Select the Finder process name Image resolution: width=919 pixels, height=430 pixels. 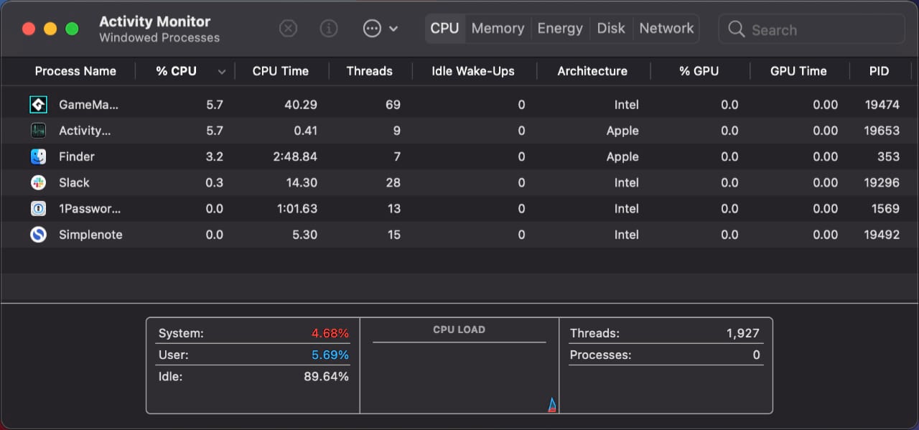(x=77, y=156)
